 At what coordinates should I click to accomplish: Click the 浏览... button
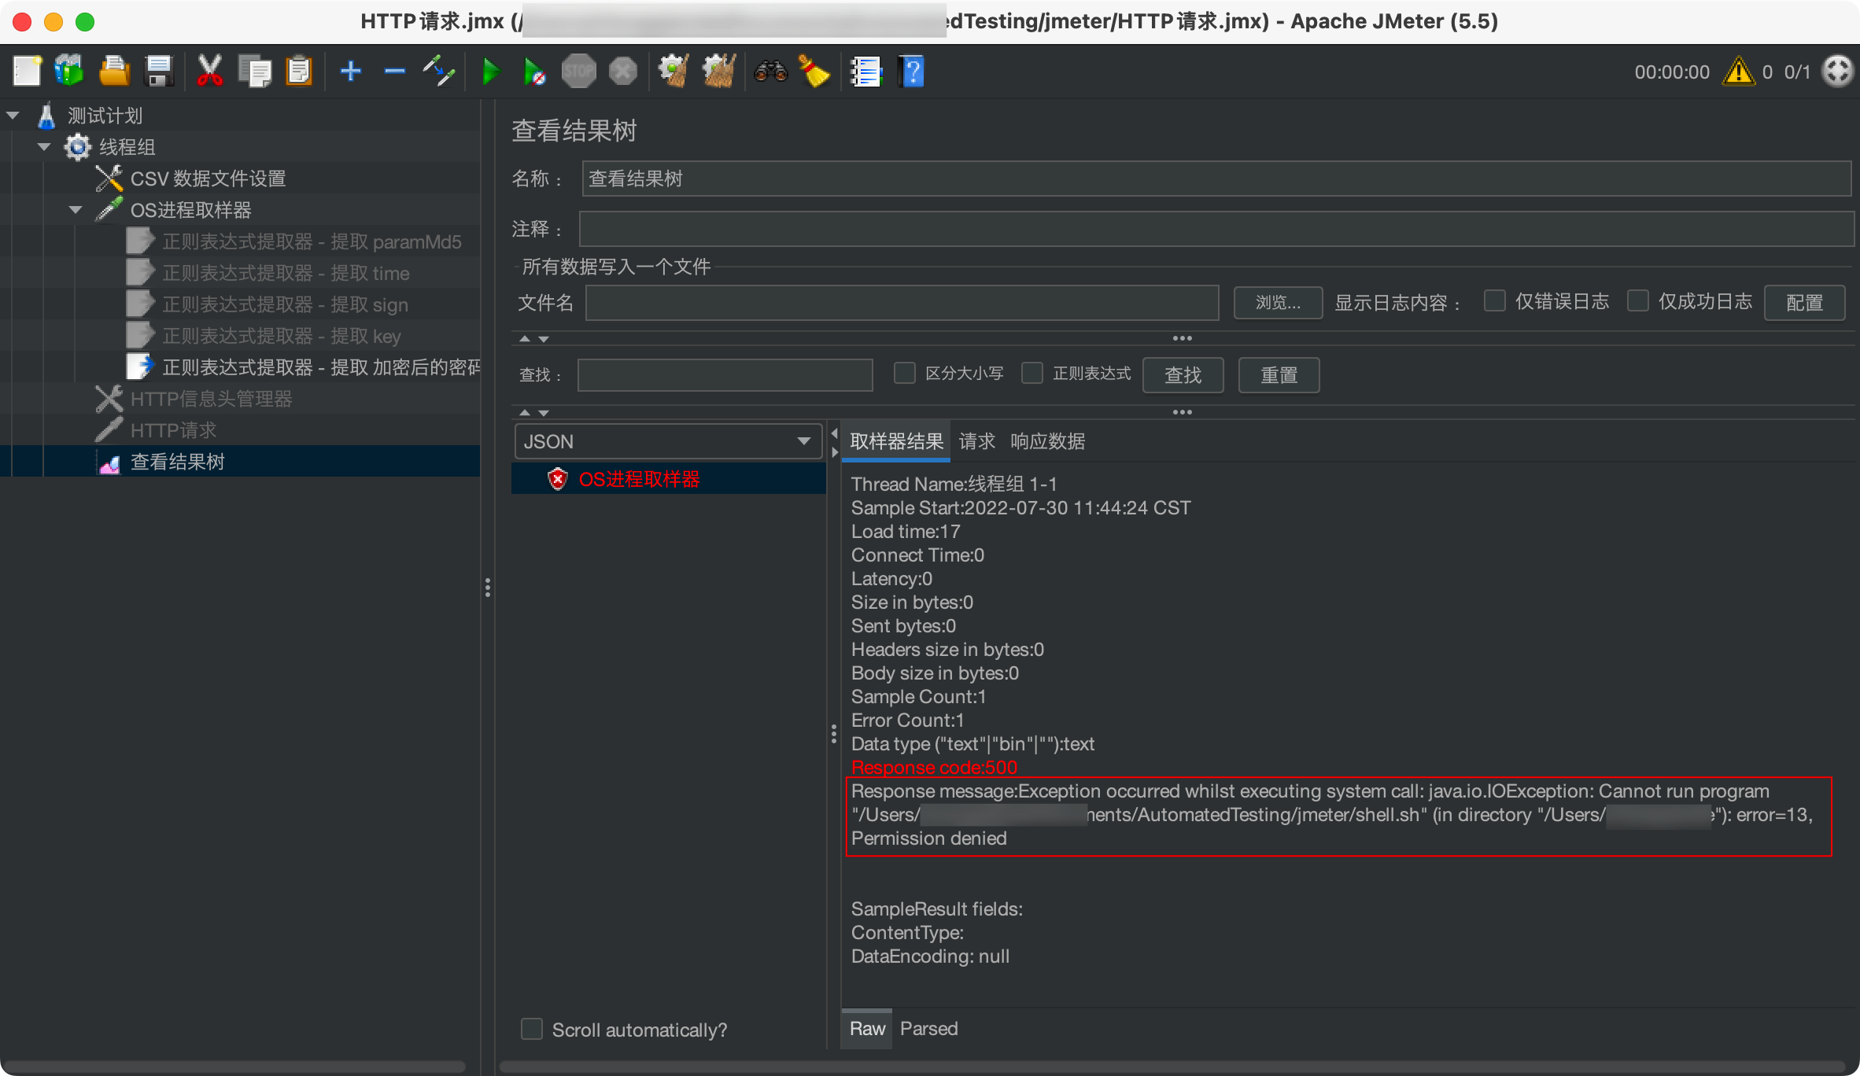[x=1278, y=303]
